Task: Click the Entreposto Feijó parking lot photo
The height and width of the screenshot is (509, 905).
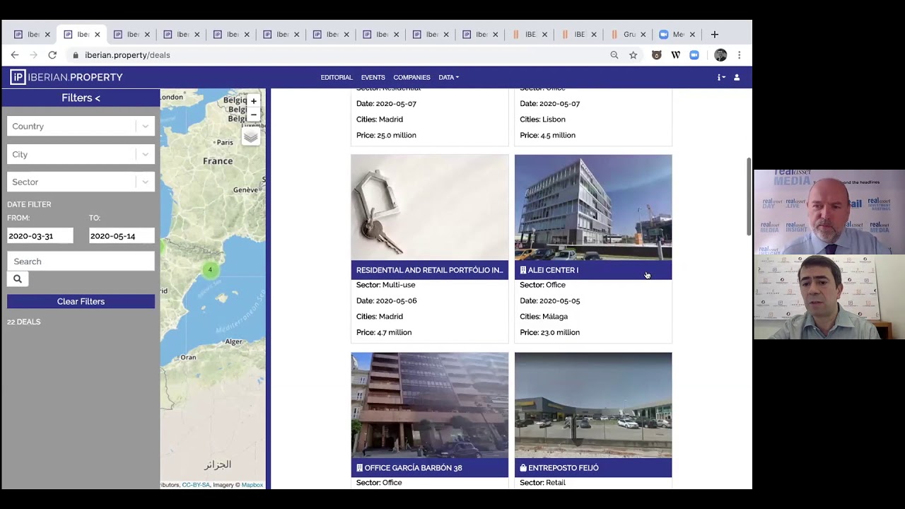Action: 593,406
